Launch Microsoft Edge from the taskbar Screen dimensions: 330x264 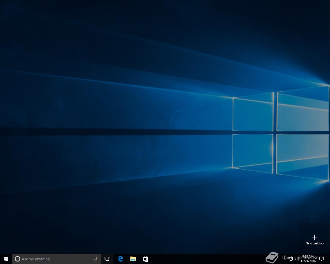point(120,259)
